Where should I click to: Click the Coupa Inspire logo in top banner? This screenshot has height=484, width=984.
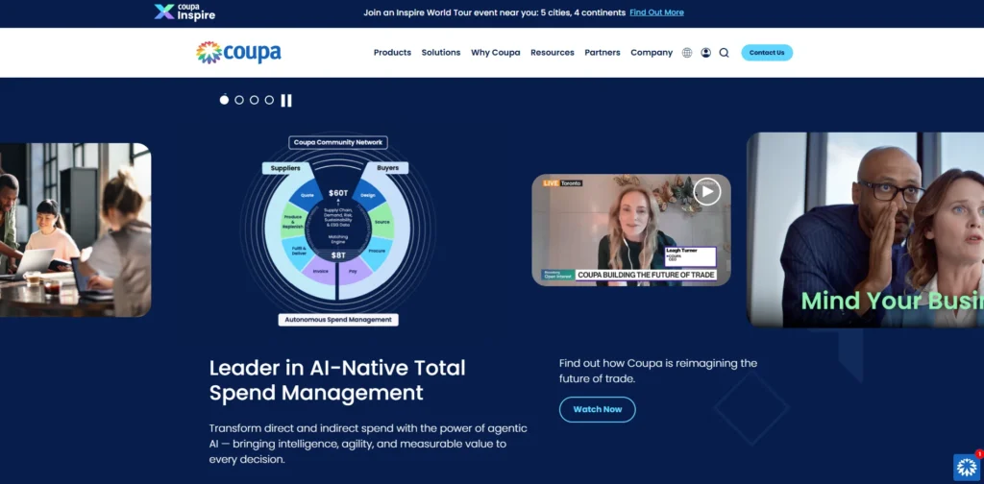coord(184,12)
